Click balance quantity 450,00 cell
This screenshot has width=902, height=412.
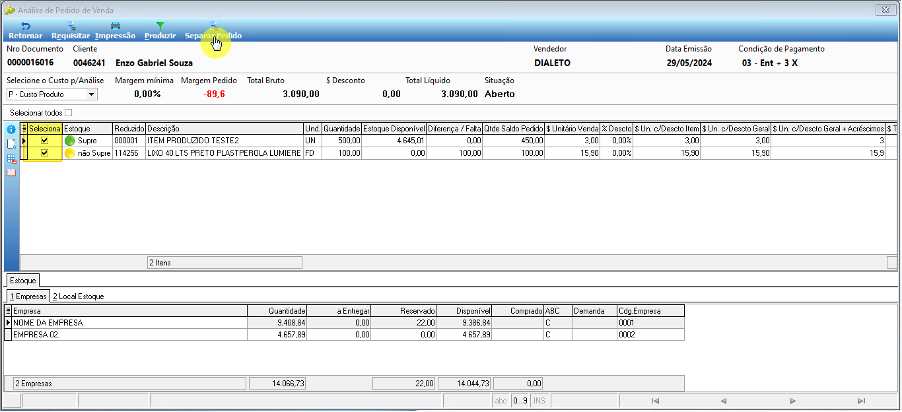(514, 141)
